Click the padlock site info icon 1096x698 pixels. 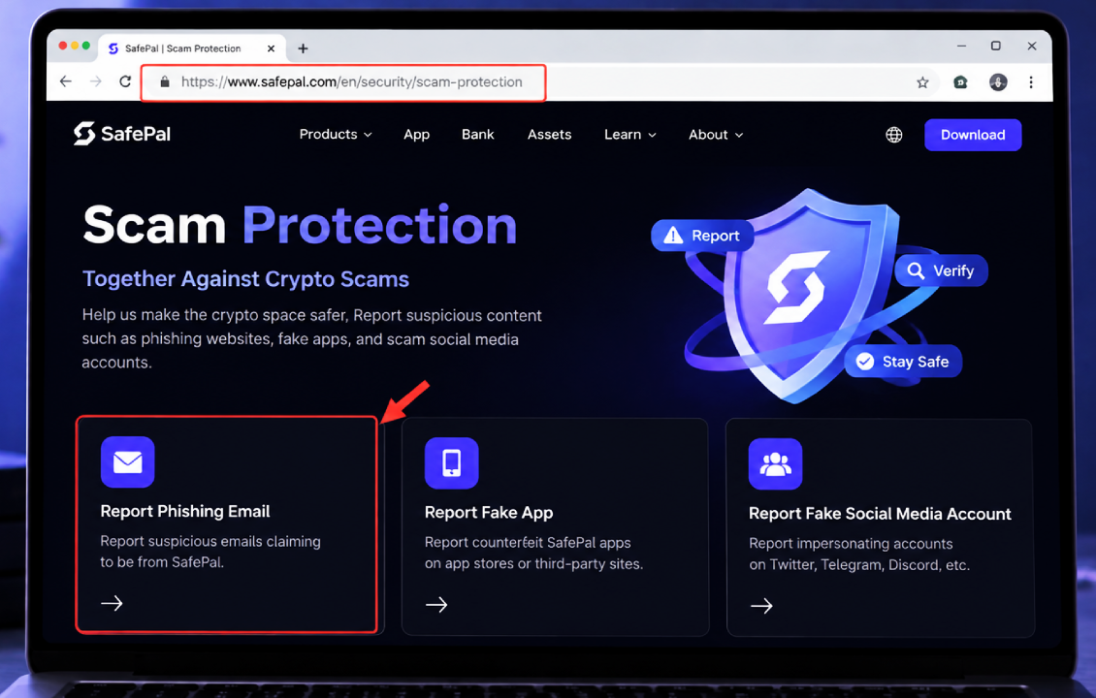(x=165, y=81)
